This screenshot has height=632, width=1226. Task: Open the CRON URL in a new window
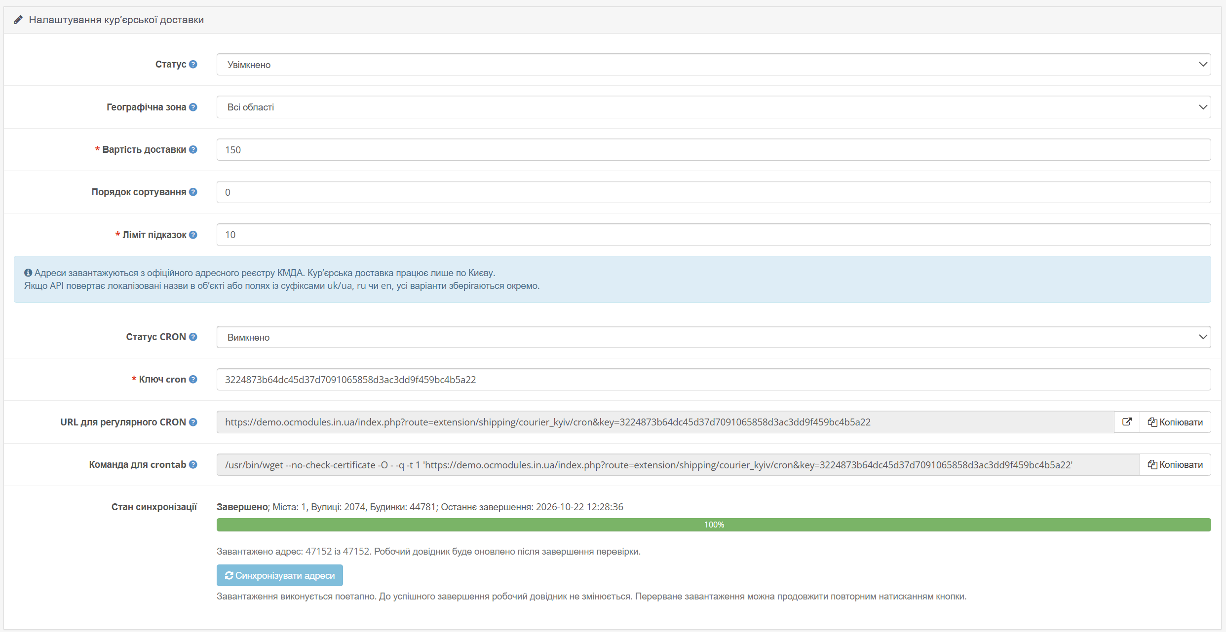click(x=1127, y=422)
